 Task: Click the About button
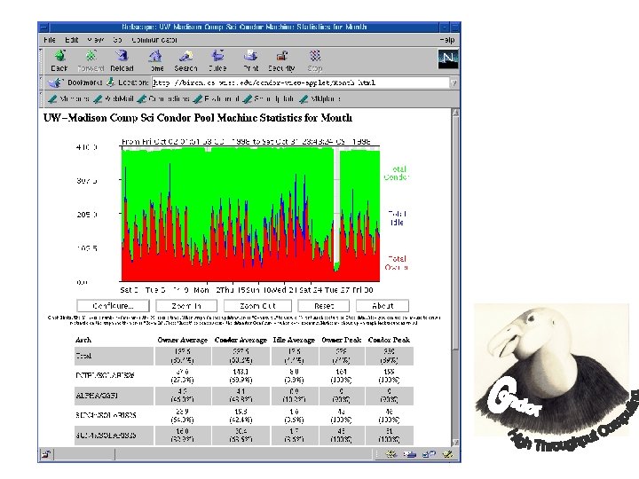383,306
